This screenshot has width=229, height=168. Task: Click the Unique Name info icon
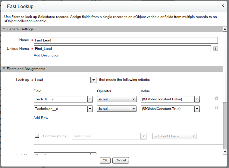pyautogui.click(x=215, y=49)
